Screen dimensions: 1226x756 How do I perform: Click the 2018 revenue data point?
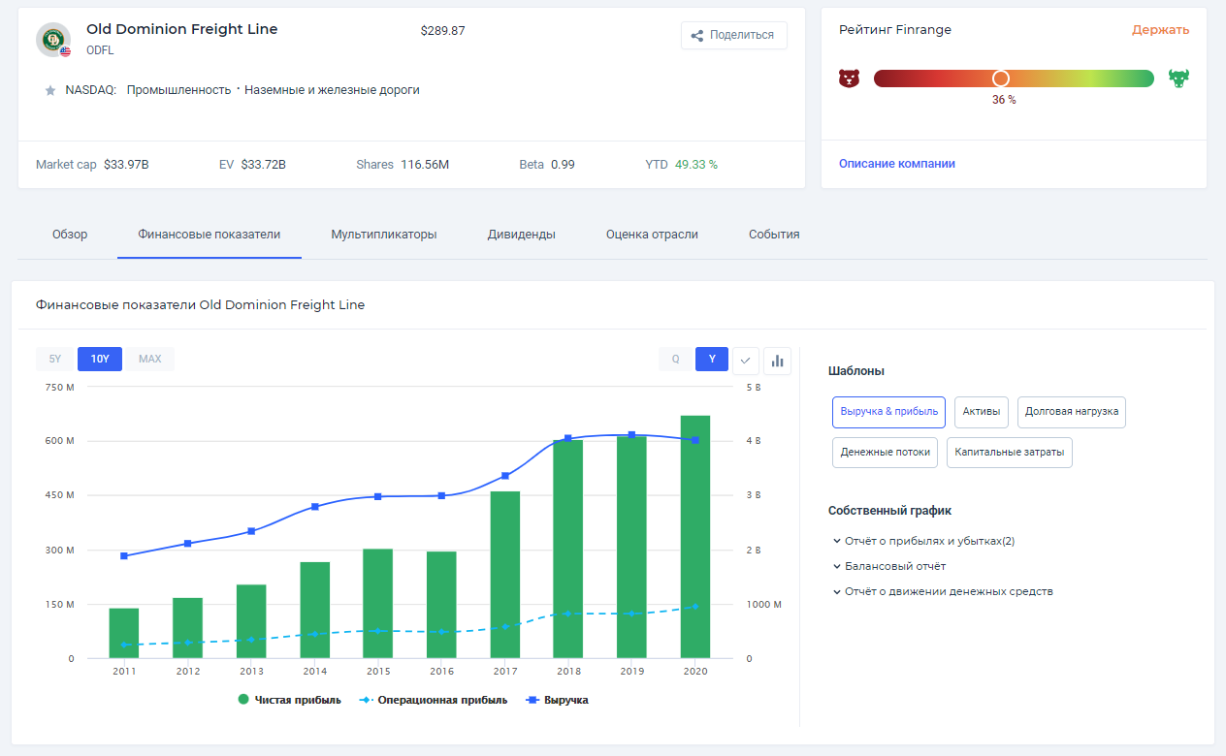[568, 438]
